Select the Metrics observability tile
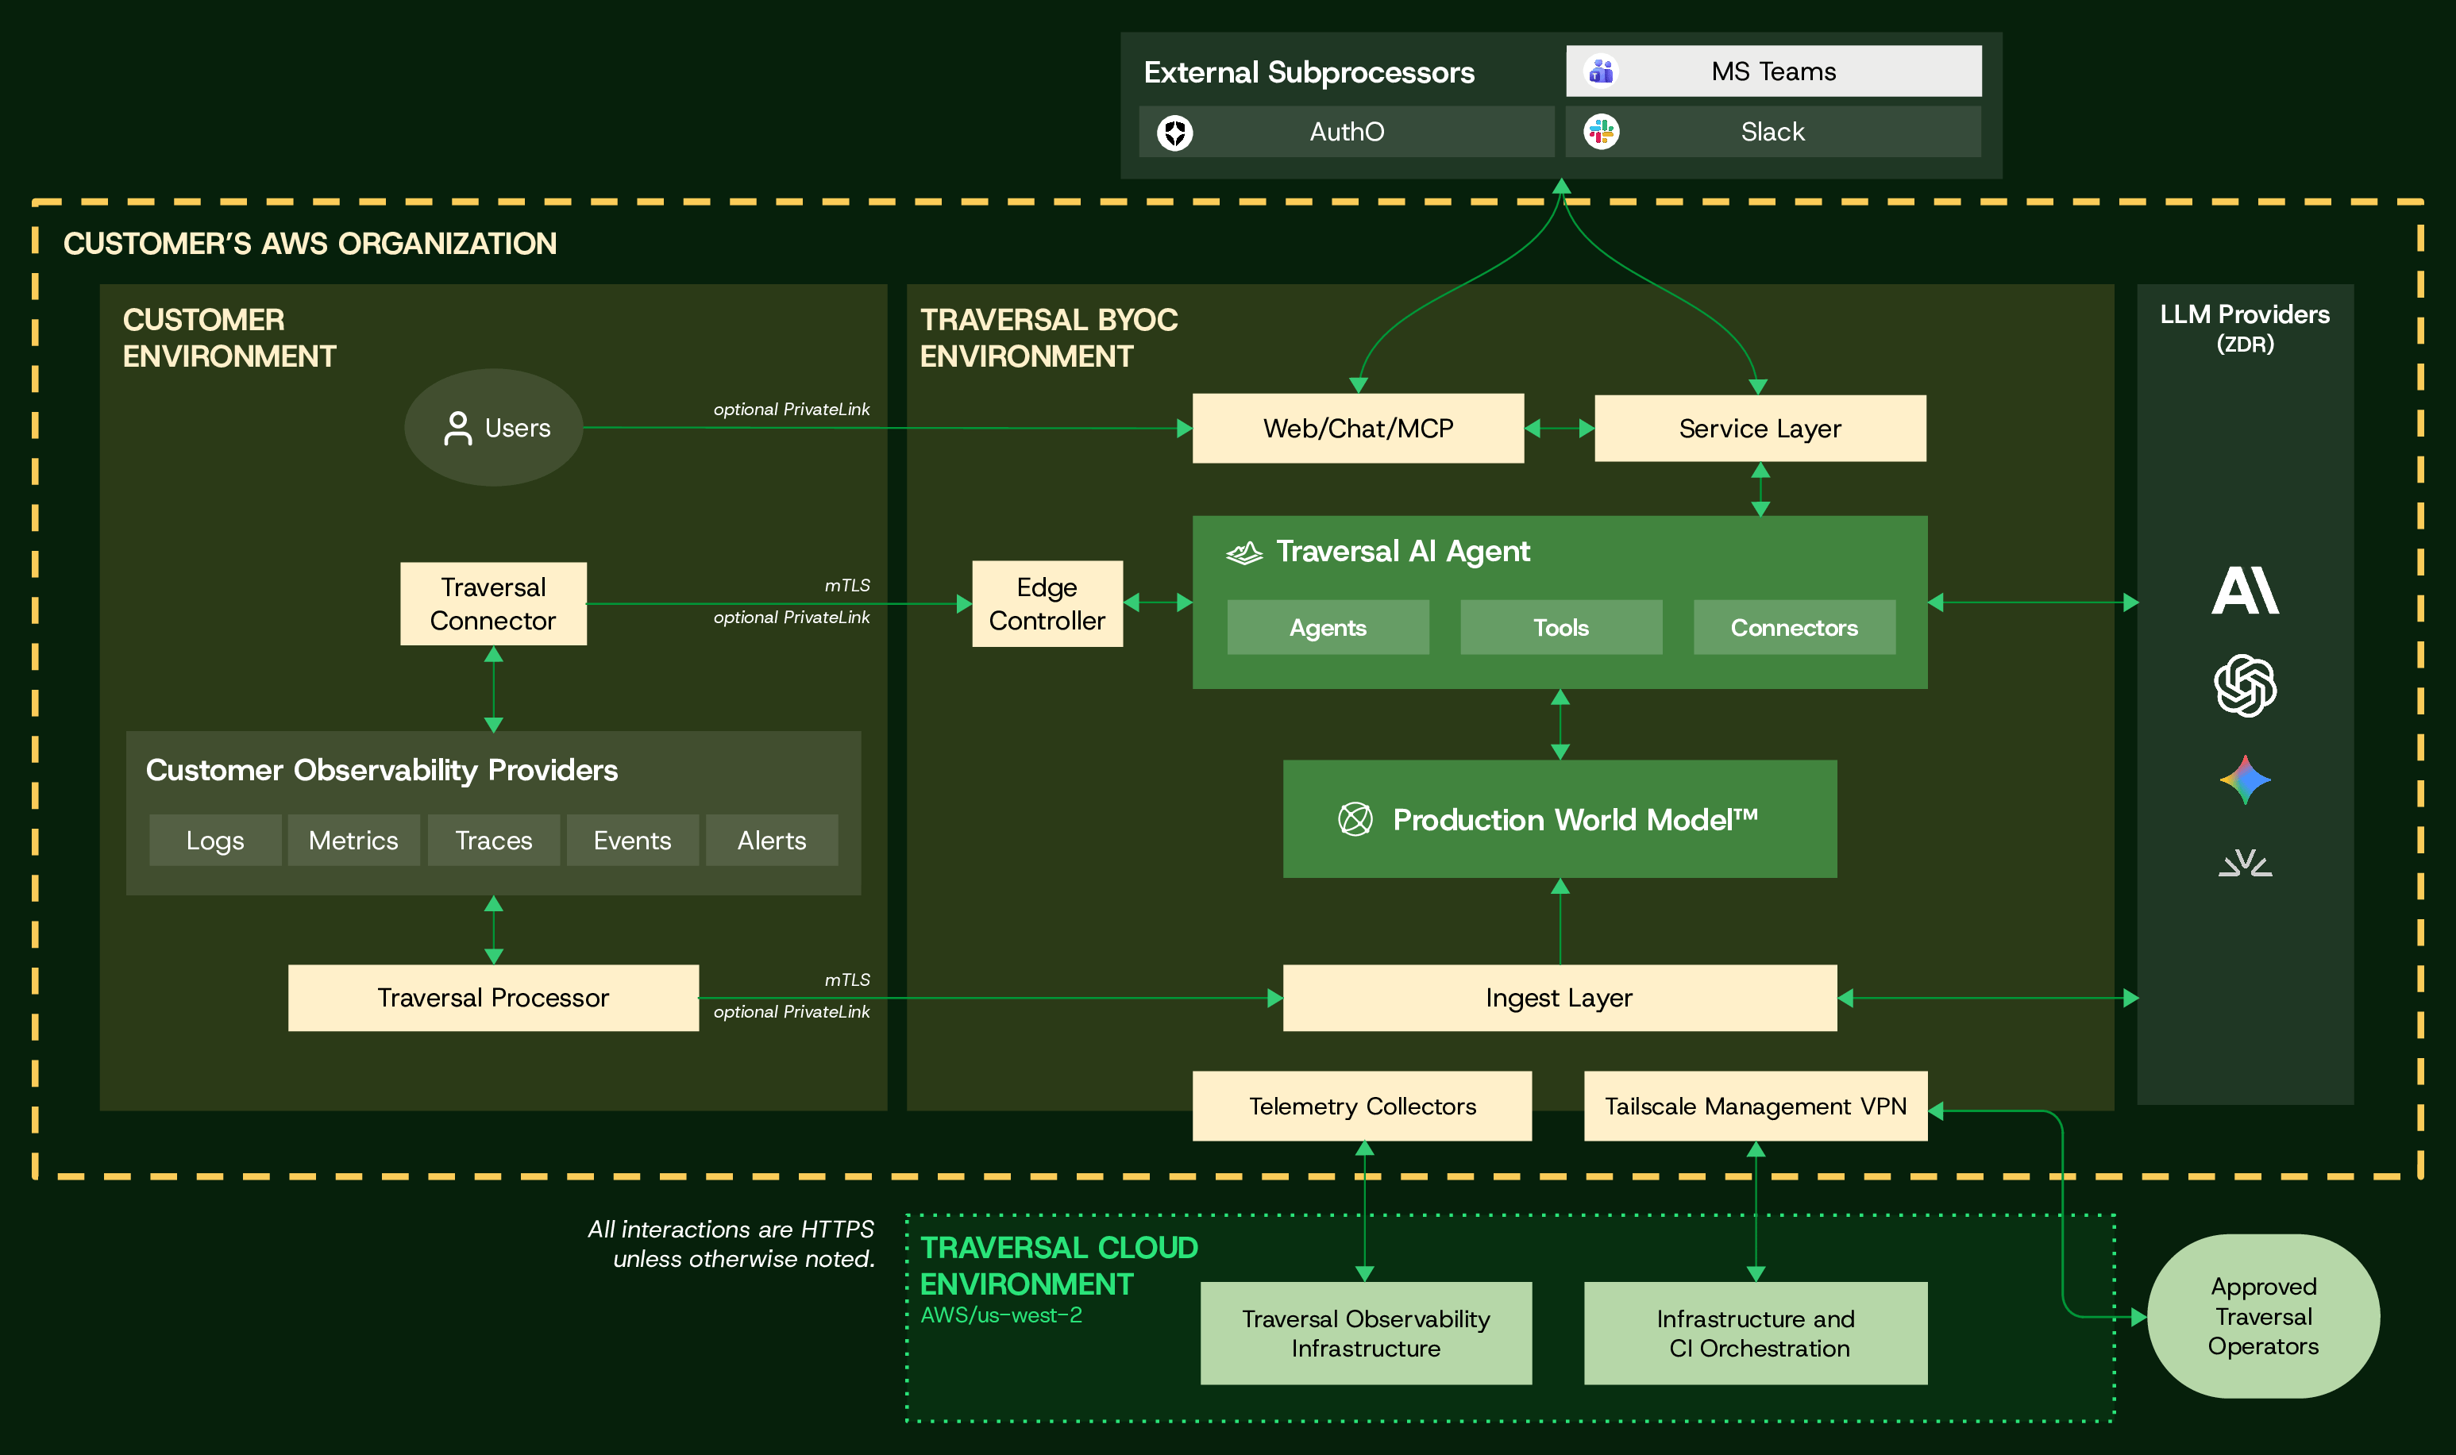Screen dimensions: 2456x1455 click(x=353, y=841)
